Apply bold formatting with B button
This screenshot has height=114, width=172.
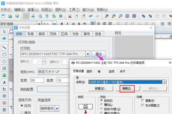coord(62,24)
